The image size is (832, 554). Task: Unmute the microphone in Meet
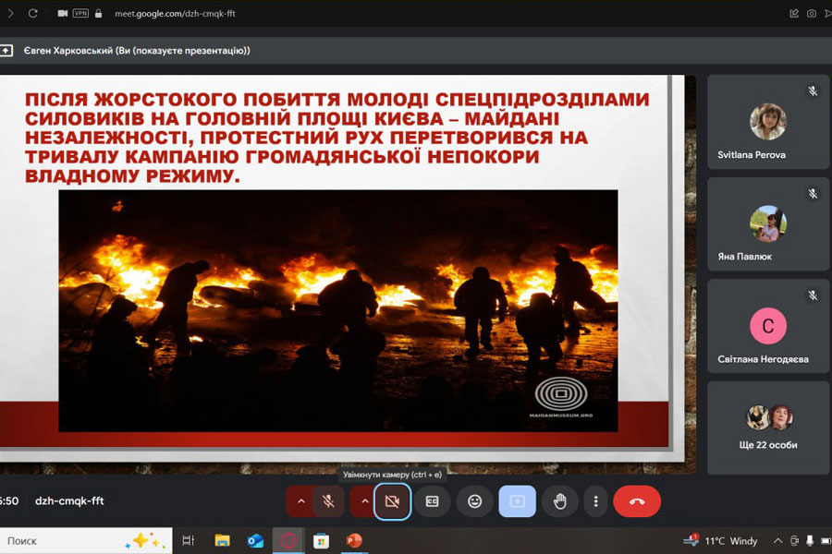coord(327,501)
